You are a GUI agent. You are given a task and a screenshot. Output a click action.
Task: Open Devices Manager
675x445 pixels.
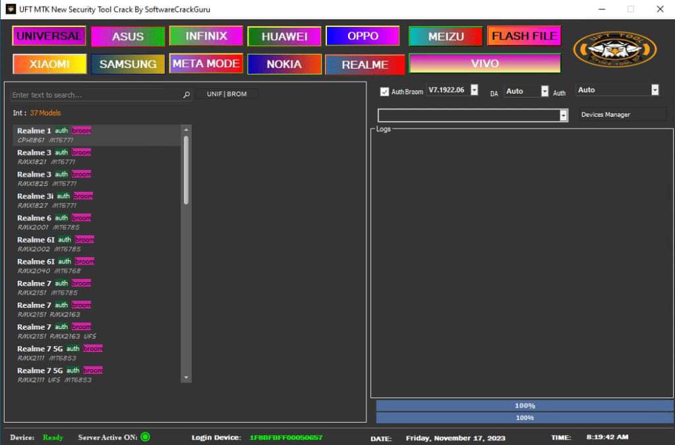point(622,115)
